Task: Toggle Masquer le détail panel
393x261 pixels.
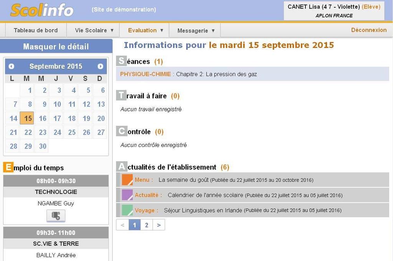Action: pyautogui.click(x=56, y=46)
